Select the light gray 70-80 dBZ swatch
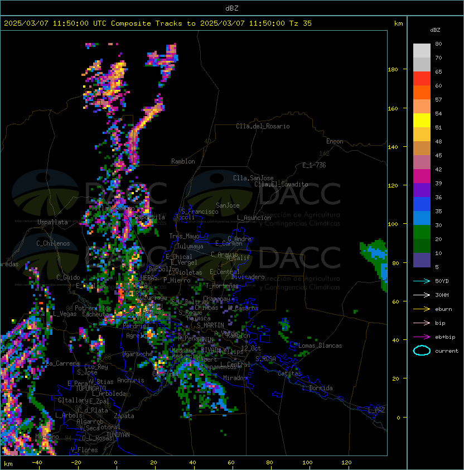This screenshot has width=464, height=470. click(x=422, y=51)
